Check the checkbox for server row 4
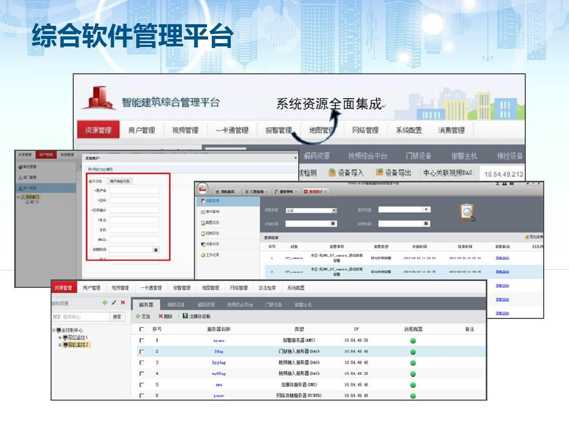 point(142,373)
